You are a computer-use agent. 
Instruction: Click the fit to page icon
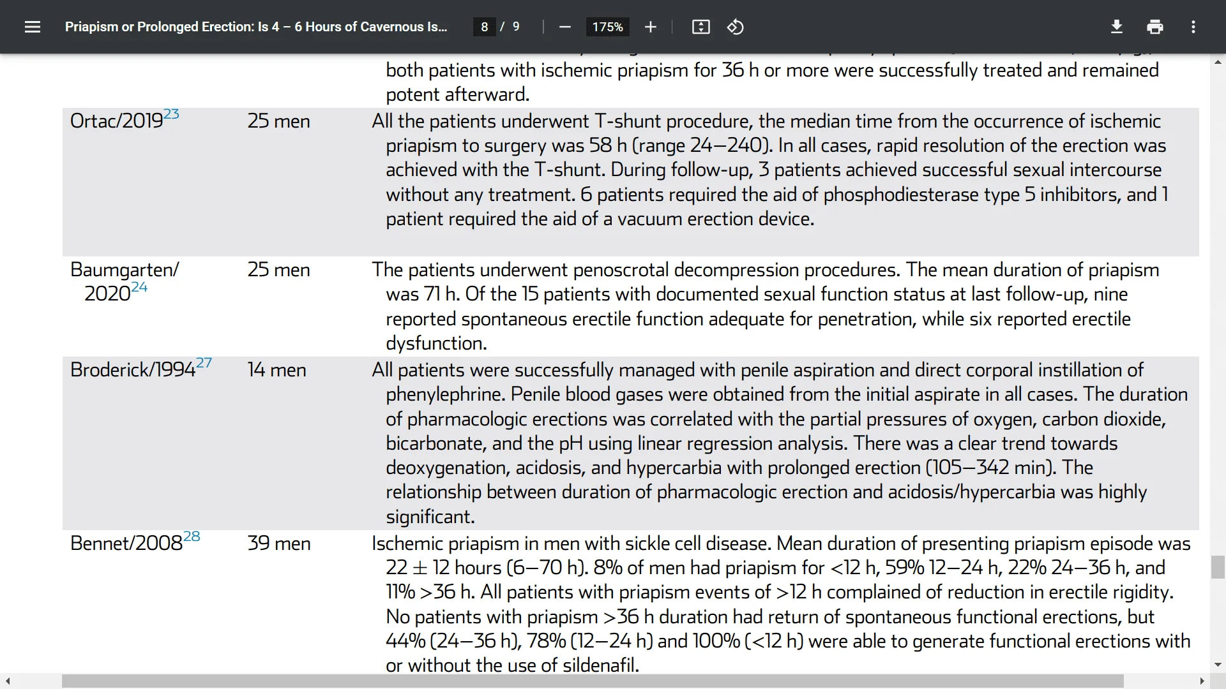pyautogui.click(x=700, y=27)
